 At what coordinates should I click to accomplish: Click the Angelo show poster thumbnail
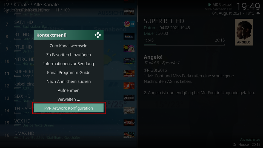point(244,32)
